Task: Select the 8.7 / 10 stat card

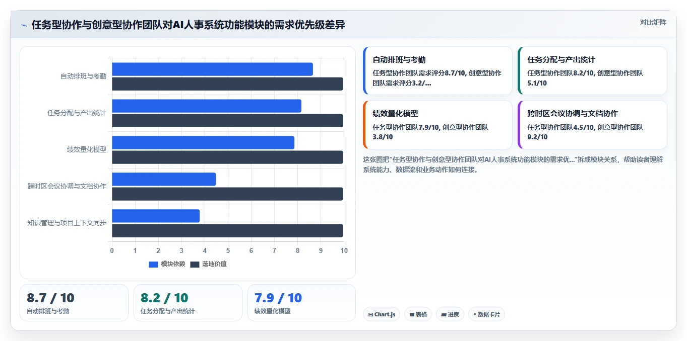Action: click(x=74, y=303)
